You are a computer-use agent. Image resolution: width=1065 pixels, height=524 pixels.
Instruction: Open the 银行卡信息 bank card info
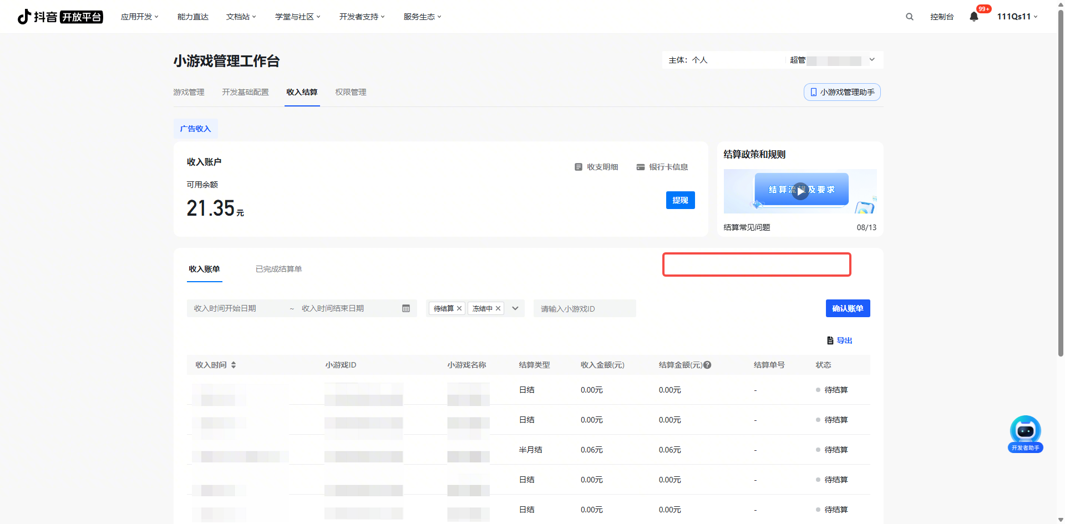(662, 167)
